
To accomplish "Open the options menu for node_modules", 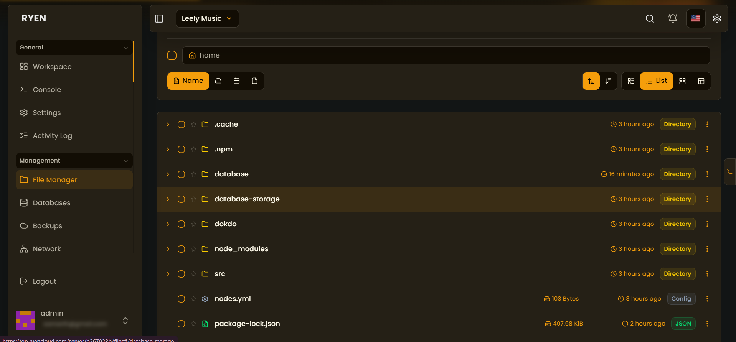I will pyautogui.click(x=707, y=249).
